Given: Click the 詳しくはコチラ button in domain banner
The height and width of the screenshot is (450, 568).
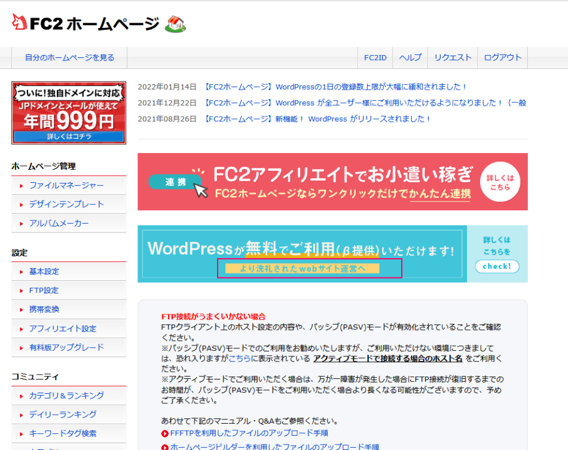Looking at the screenshot, I should (x=69, y=136).
